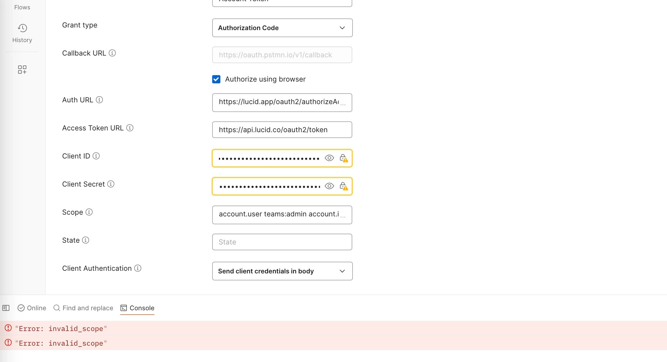This screenshot has height=362, width=667.
Task: Click Find and replace button
Action: coord(83,308)
